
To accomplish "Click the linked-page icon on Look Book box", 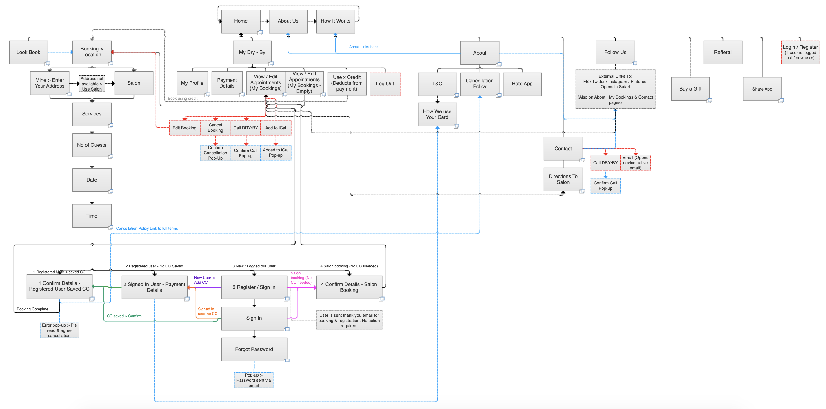I will tap(47, 64).
